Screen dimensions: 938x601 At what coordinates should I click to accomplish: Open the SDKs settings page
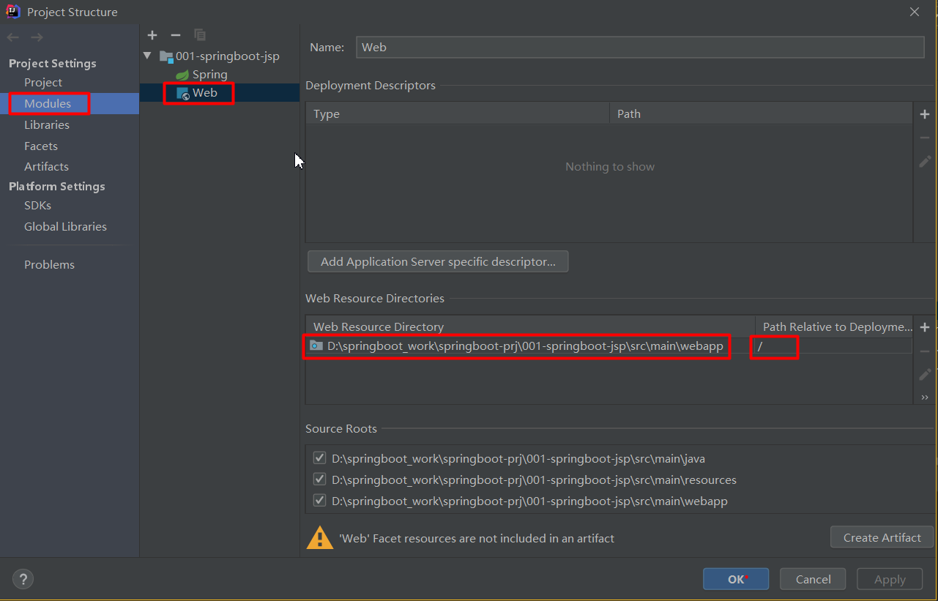pyautogui.click(x=37, y=205)
